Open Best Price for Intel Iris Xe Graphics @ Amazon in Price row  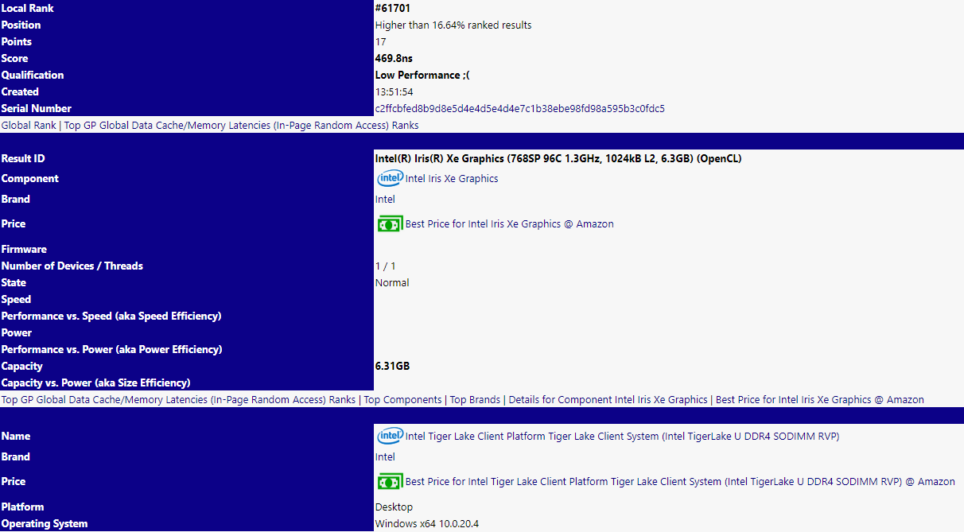point(509,224)
